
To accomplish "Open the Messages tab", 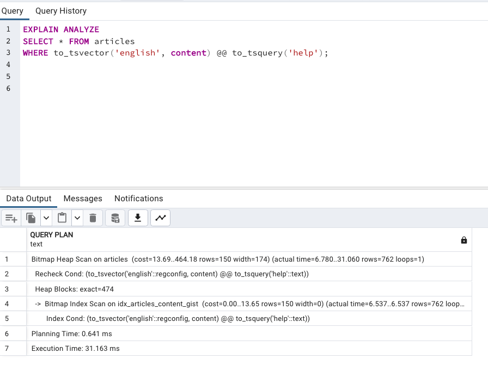I will click(83, 199).
